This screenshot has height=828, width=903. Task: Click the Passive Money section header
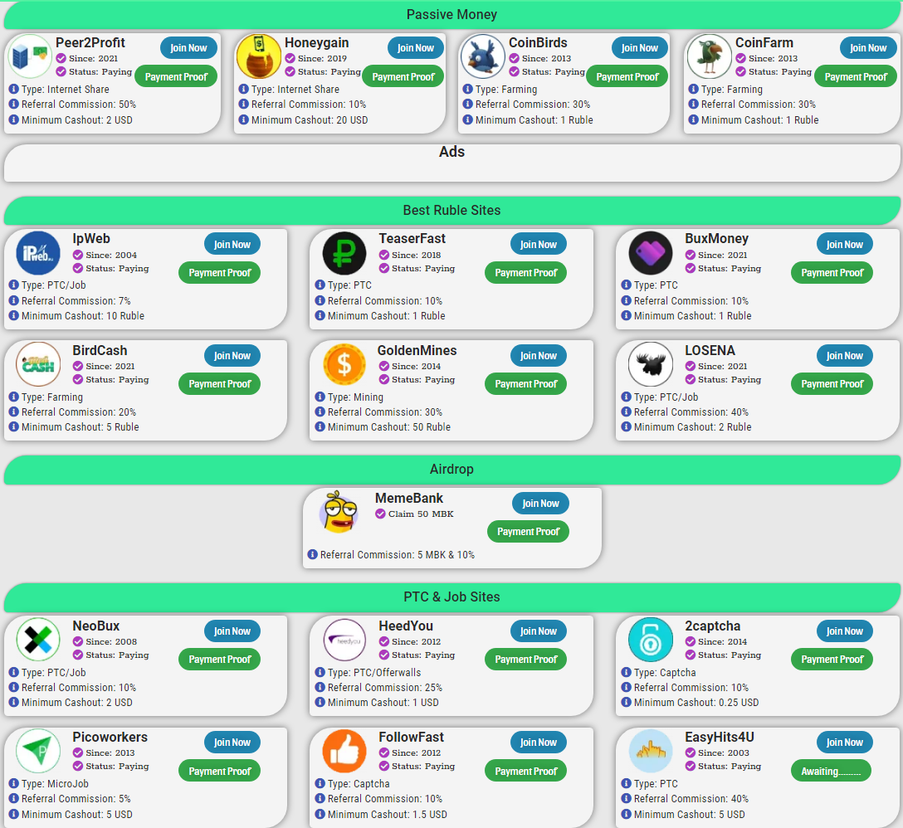451,15
